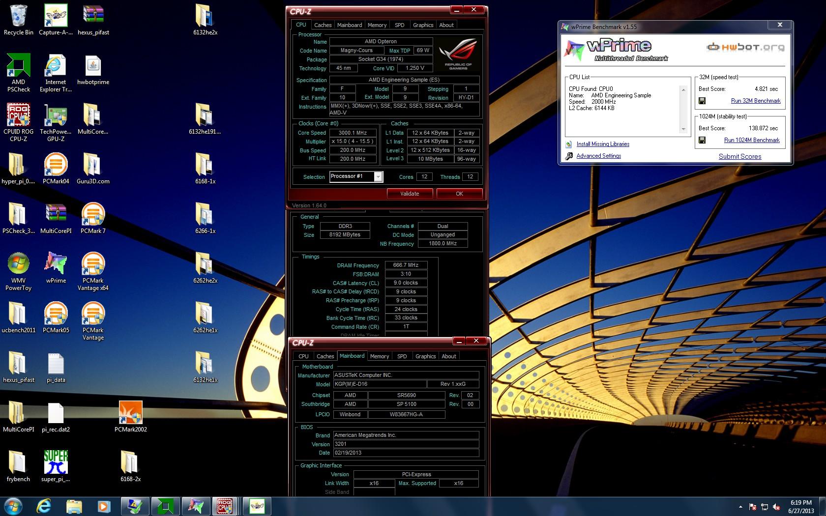826x516 pixels.
Task: Open the hwbotprime Java icon
Action: pyautogui.click(x=93, y=69)
